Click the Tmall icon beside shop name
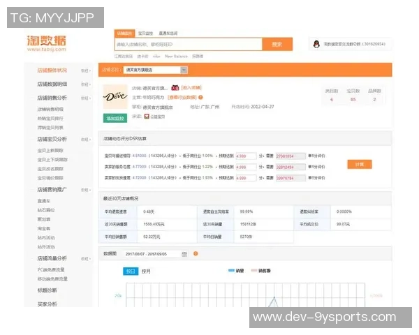This screenshot has width=419, height=335. tap(175, 88)
